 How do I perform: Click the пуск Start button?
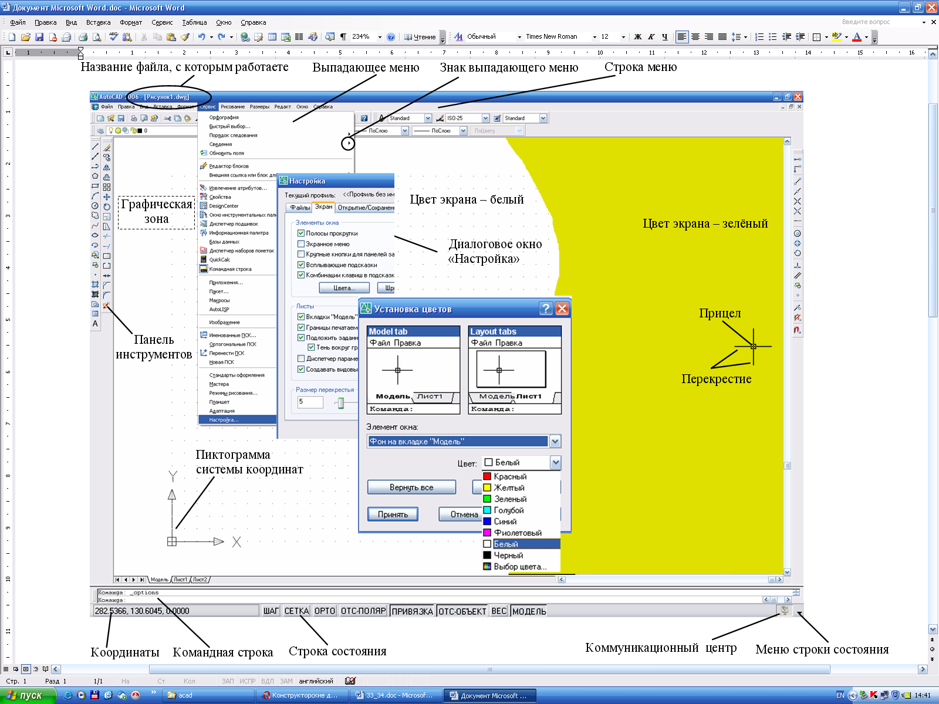28,695
